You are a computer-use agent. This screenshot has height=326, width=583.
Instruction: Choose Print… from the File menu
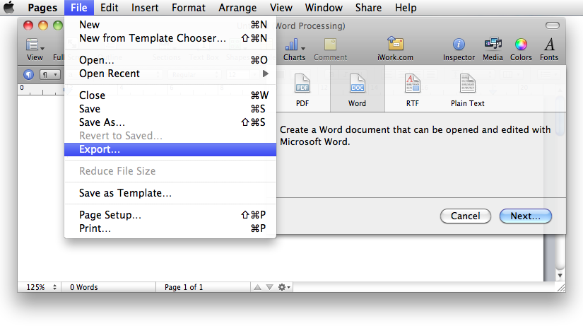click(x=170, y=228)
